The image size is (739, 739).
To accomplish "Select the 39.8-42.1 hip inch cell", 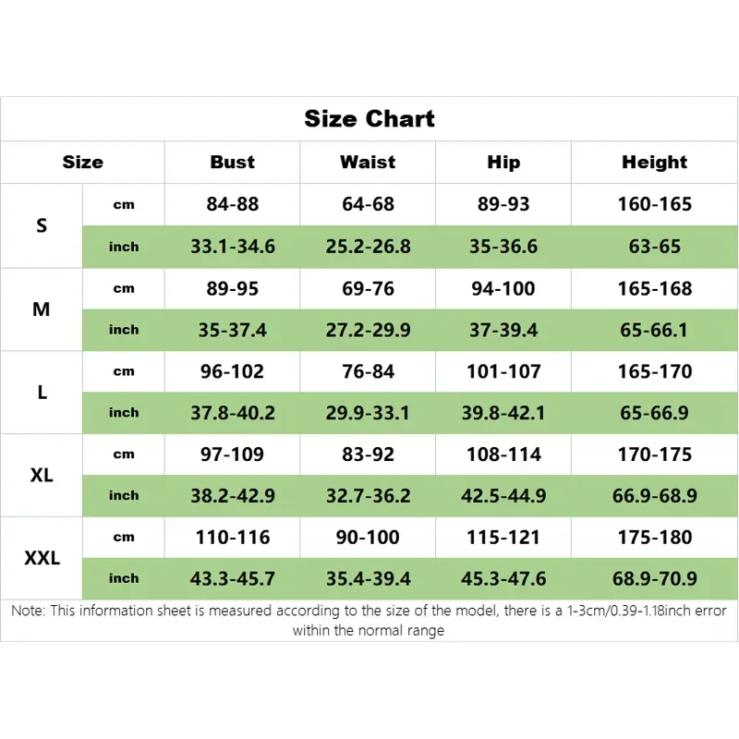I will coord(503,413).
